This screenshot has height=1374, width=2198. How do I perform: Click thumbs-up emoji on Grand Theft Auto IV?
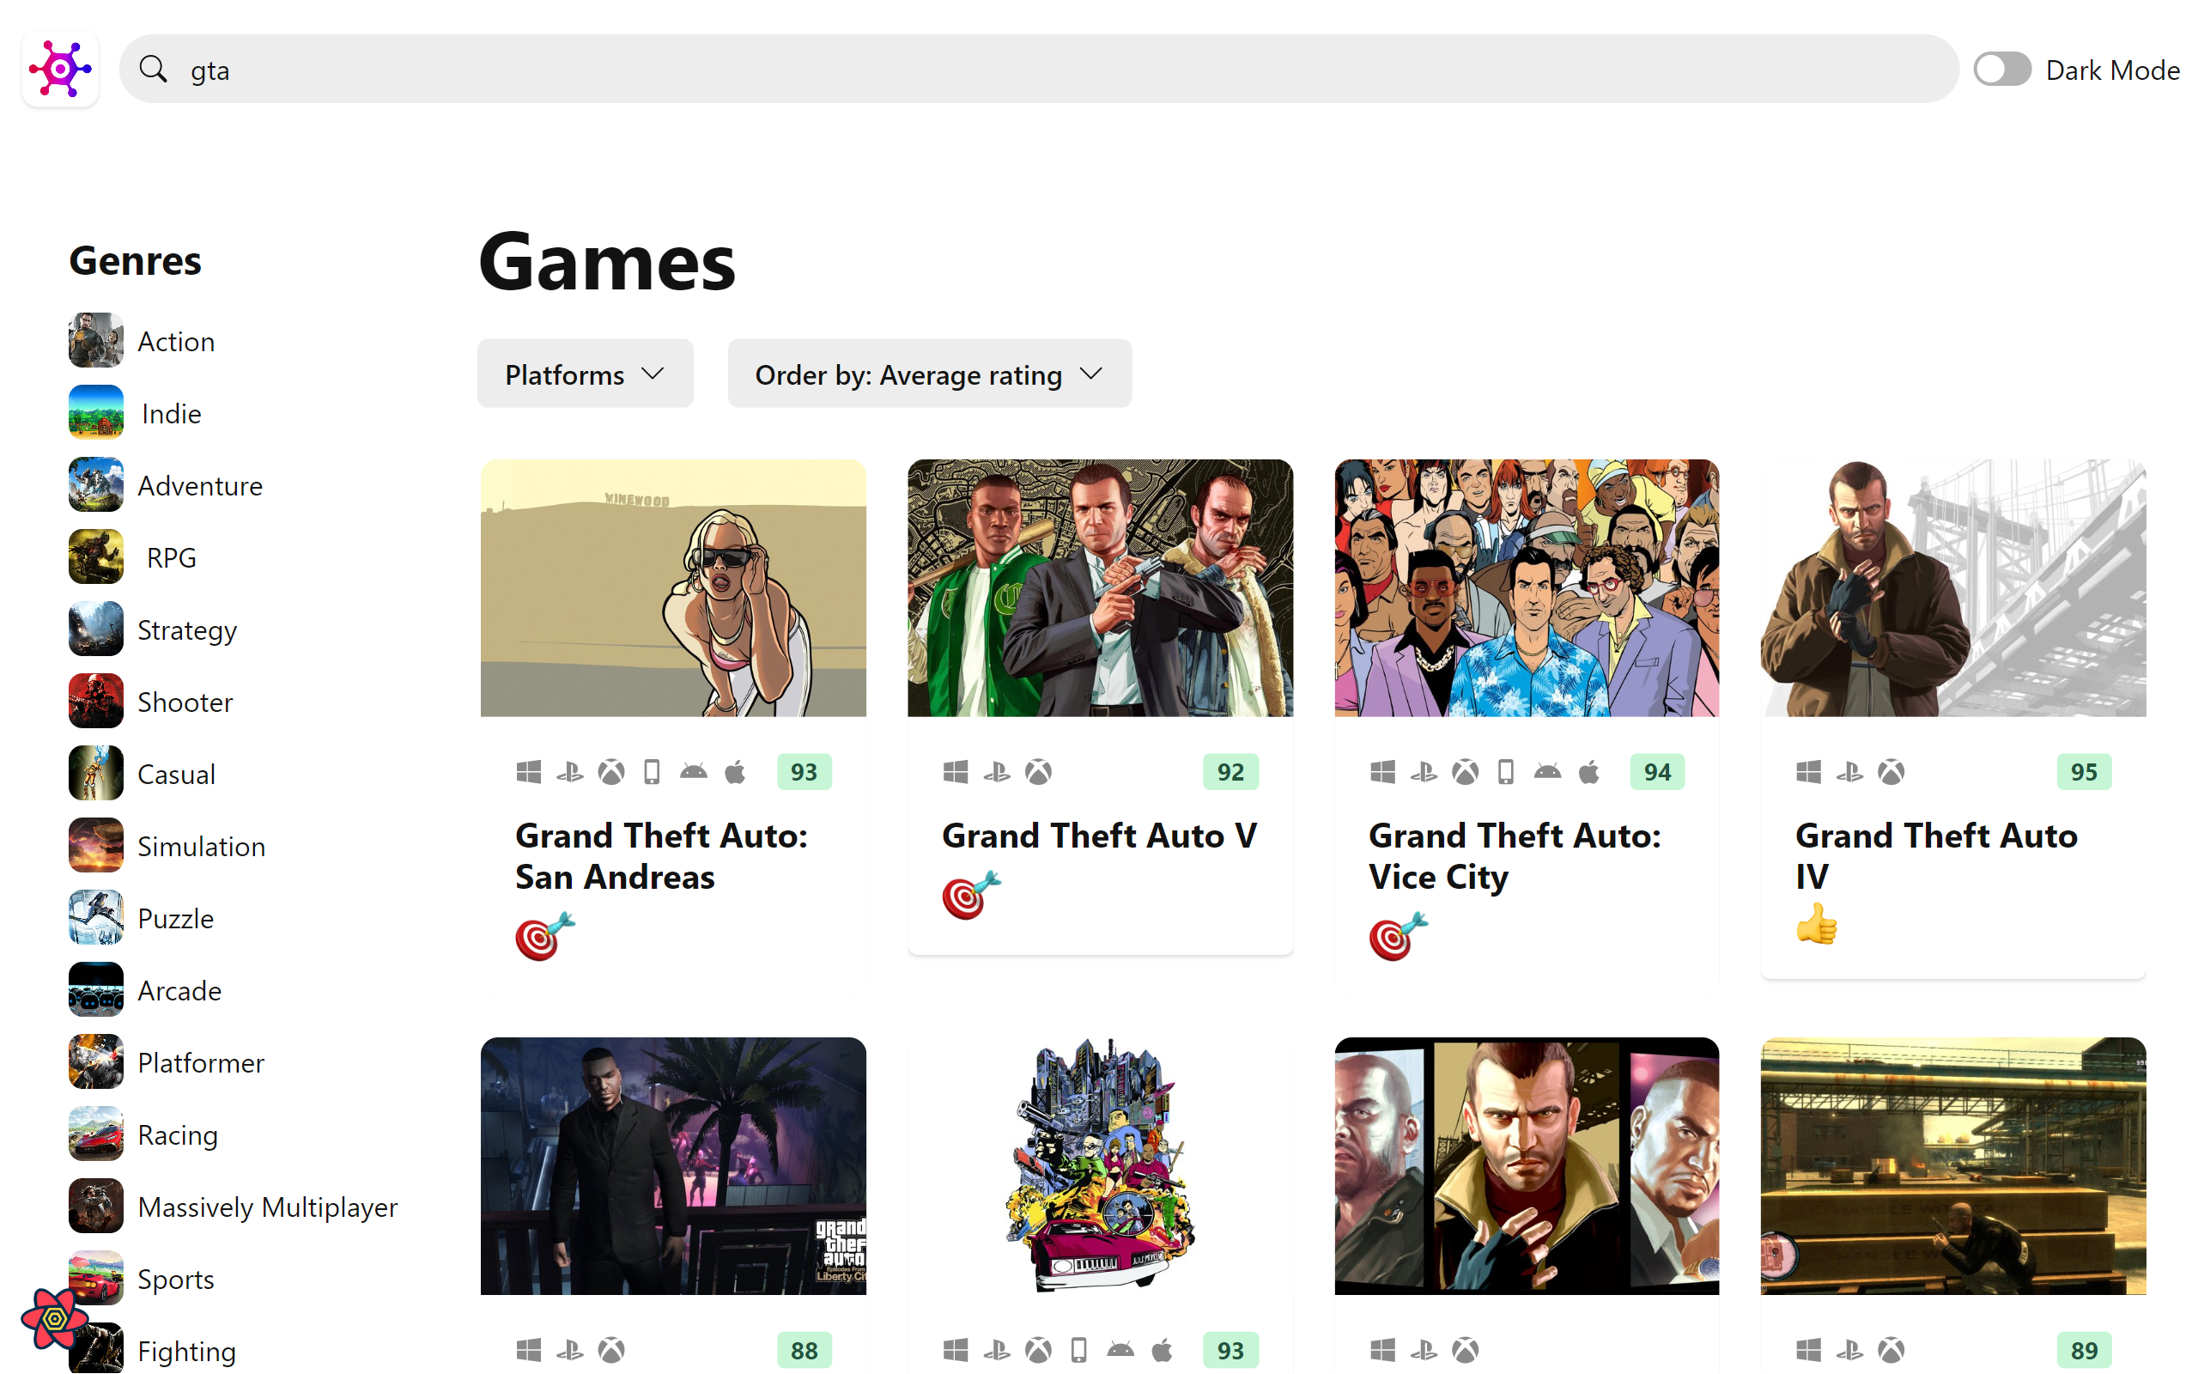(1817, 925)
